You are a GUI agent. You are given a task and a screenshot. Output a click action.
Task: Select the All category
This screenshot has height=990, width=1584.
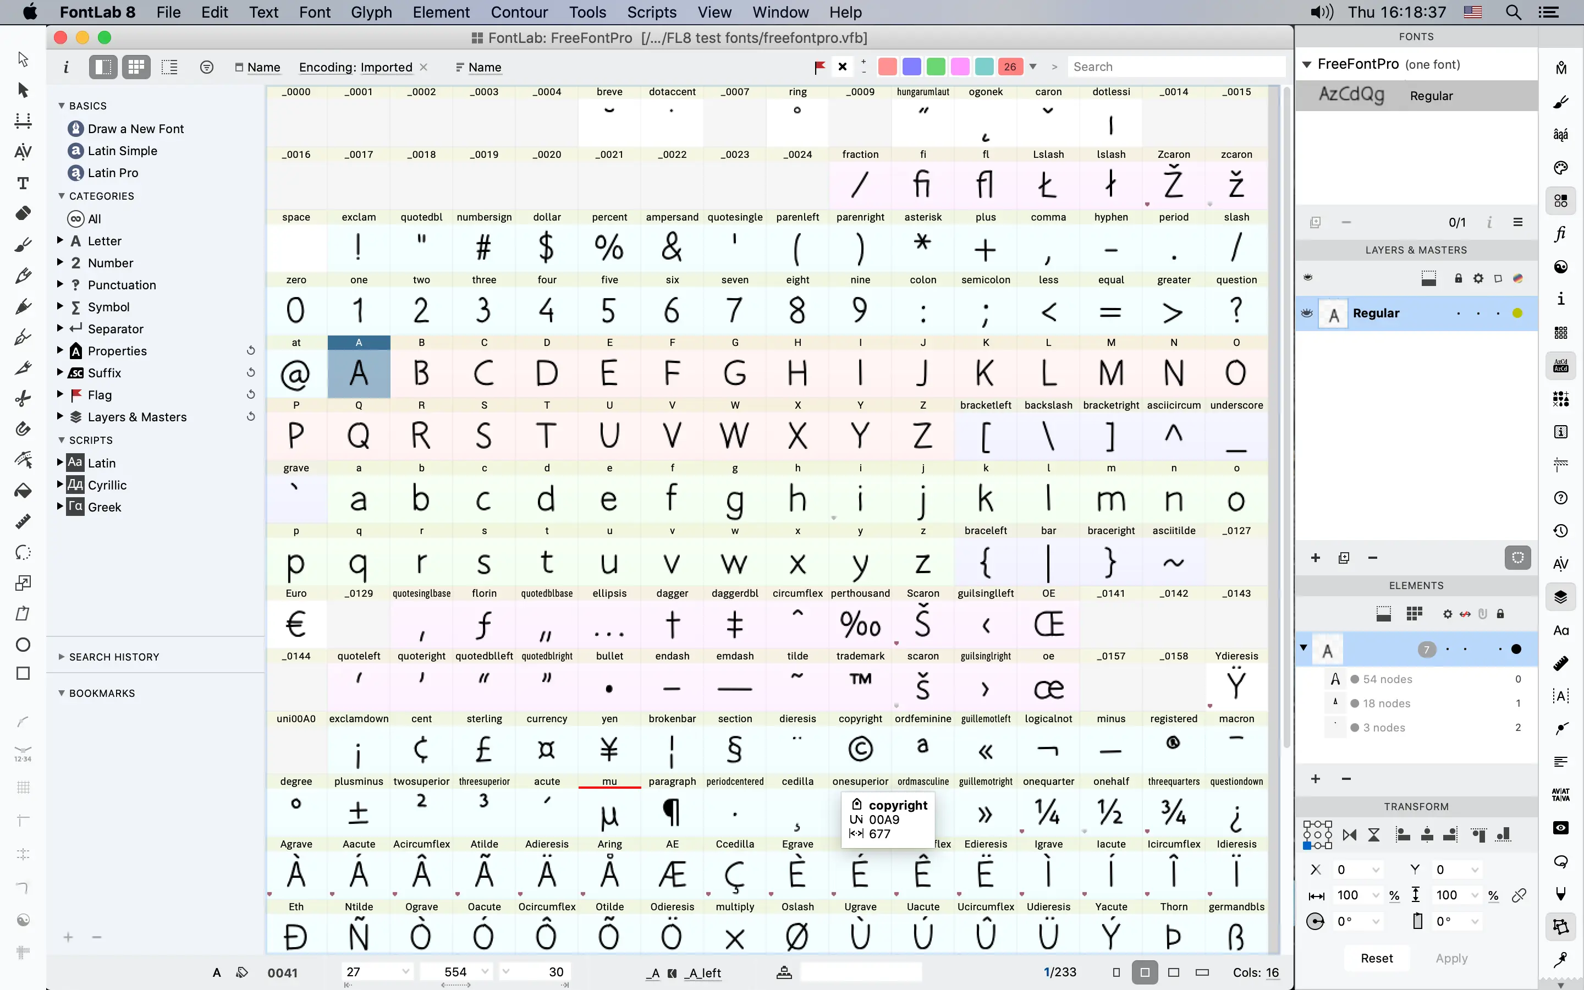pos(94,219)
